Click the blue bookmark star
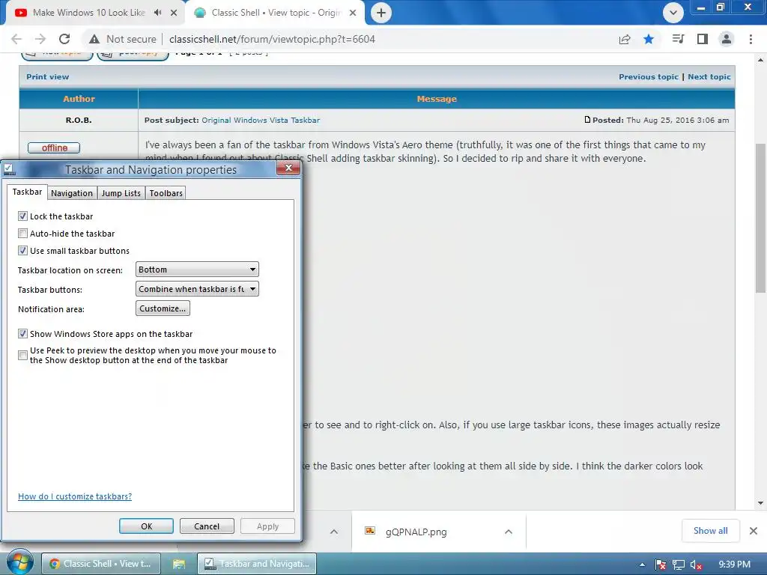 coord(649,39)
